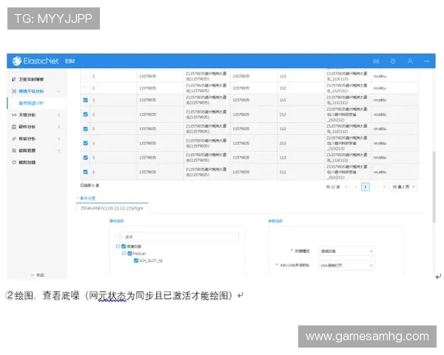Expand the 传输分析 sidebar menu chevron

point(59,139)
